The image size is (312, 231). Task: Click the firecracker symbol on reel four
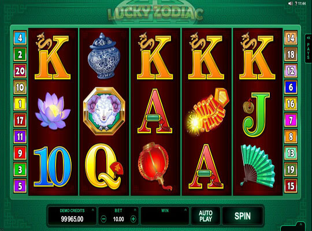click(x=207, y=111)
